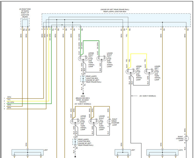The width and height of the screenshot is (194, 158).
Task: Click the Right I/P Junction Block box
Action: 25,23
